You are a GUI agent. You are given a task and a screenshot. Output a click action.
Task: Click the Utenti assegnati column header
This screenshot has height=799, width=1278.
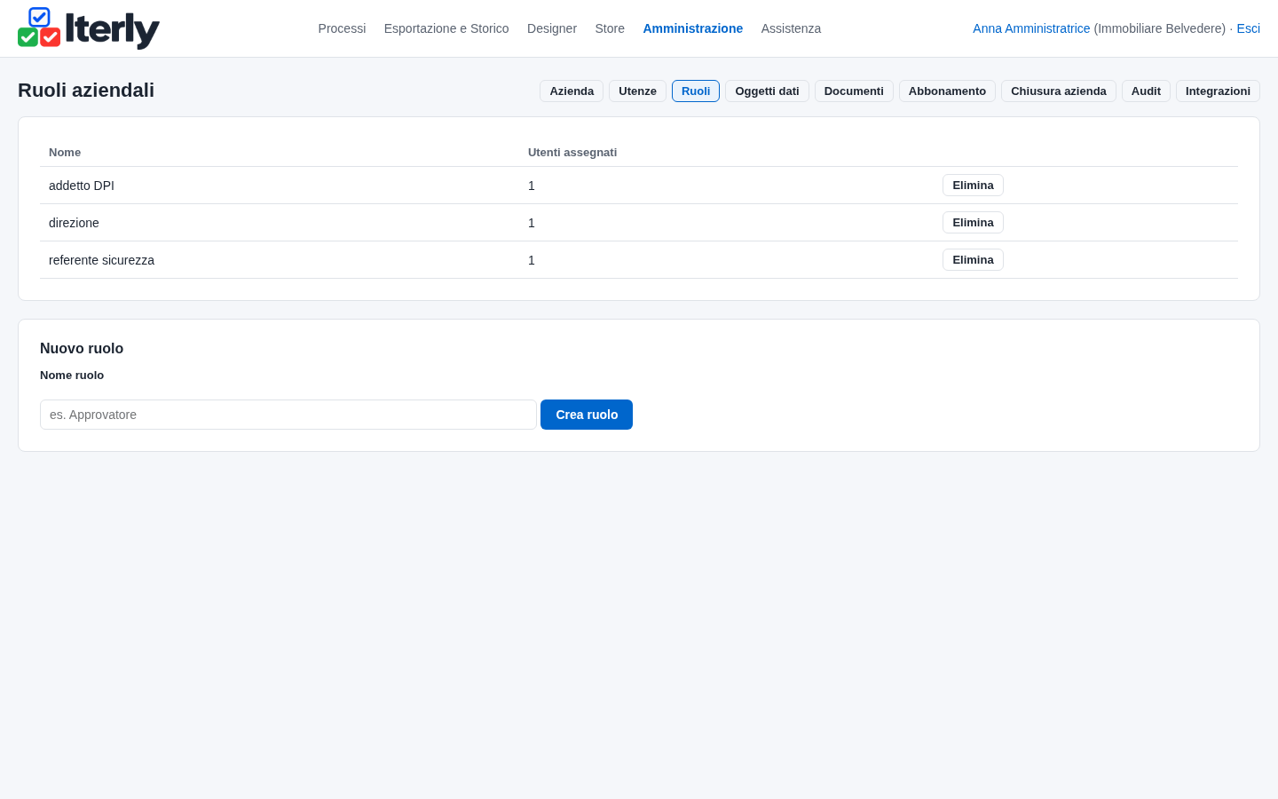(x=572, y=153)
